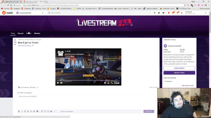Screen dimensions: 211x118
Task: Insert a numbered list in comment editor
Action: pos(48,111)
